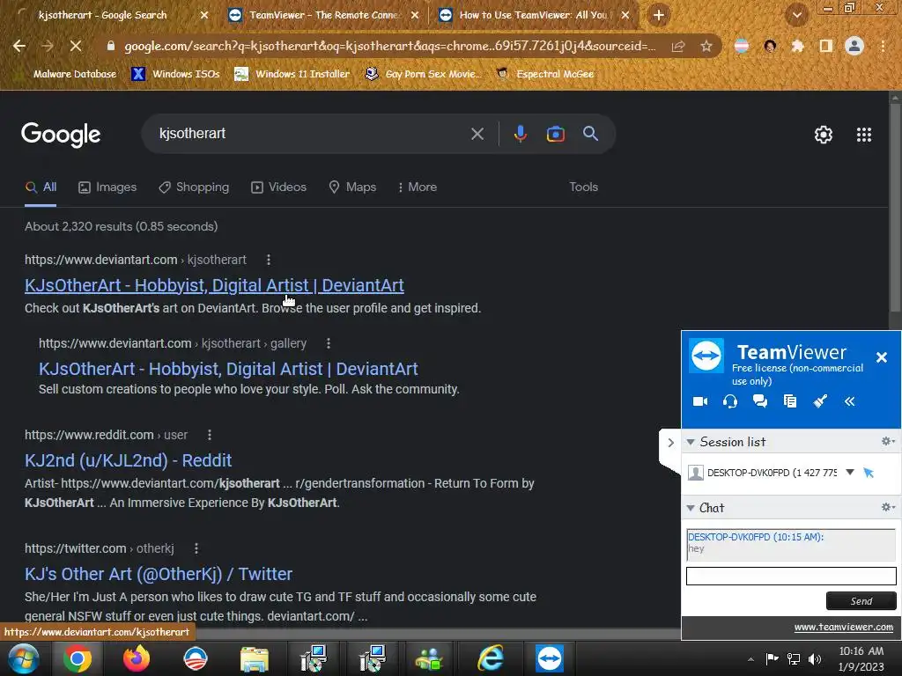Click the Chrome address bar URL
Image resolution: width=902 pixels, height=676 pixels.
pyautogui.click(x=389, y=46)
